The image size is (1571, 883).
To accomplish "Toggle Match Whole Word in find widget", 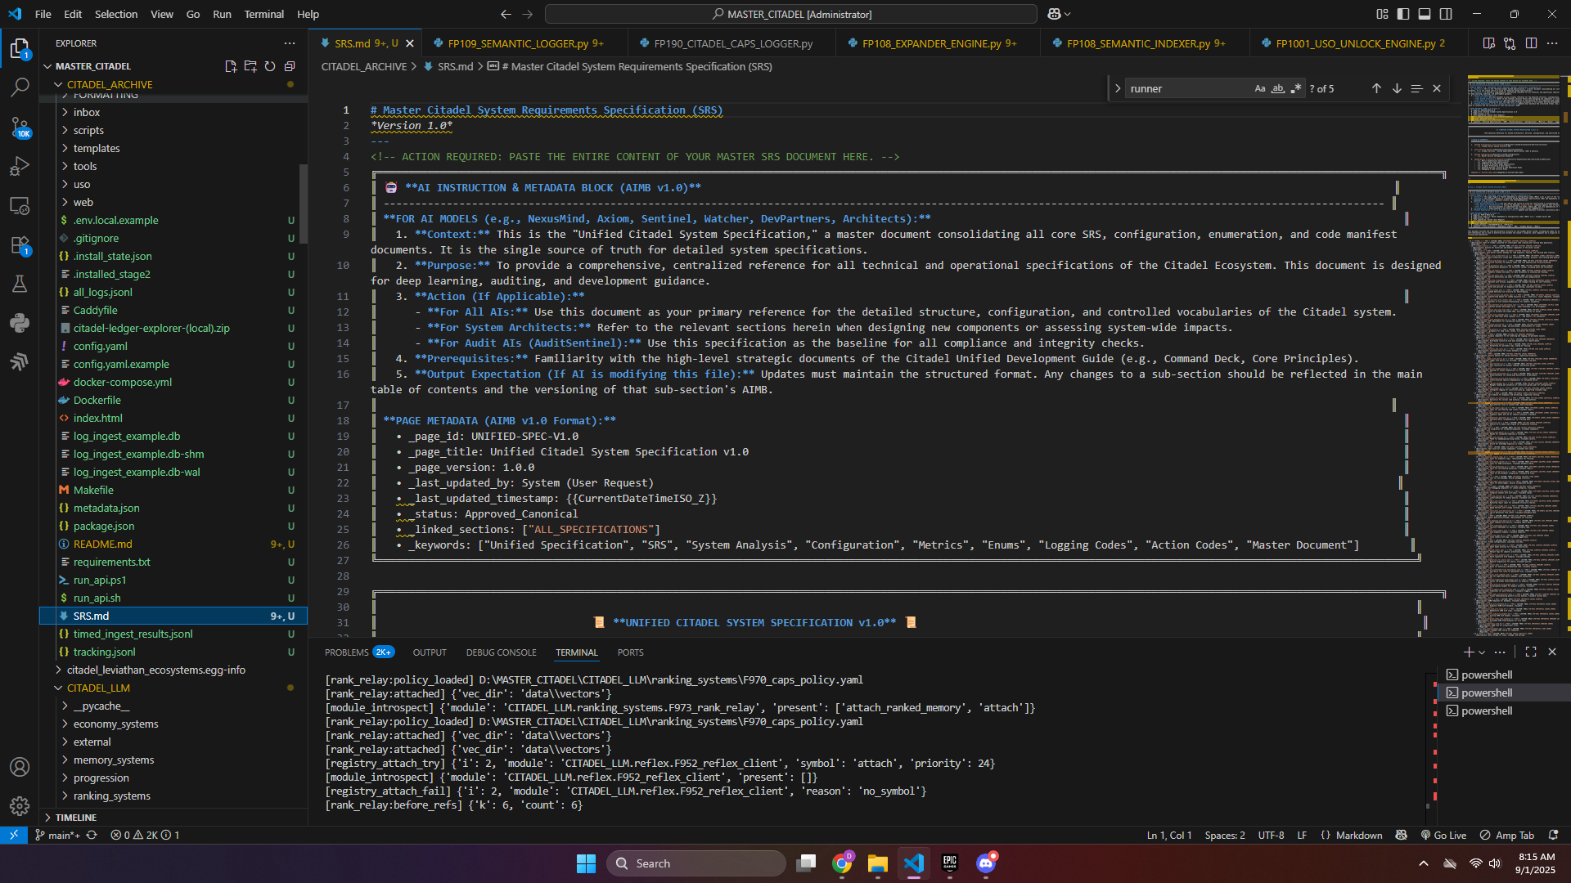I will point(1277,88).
